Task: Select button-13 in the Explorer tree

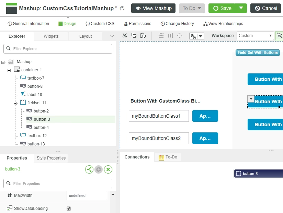Action: click(36, 144)
